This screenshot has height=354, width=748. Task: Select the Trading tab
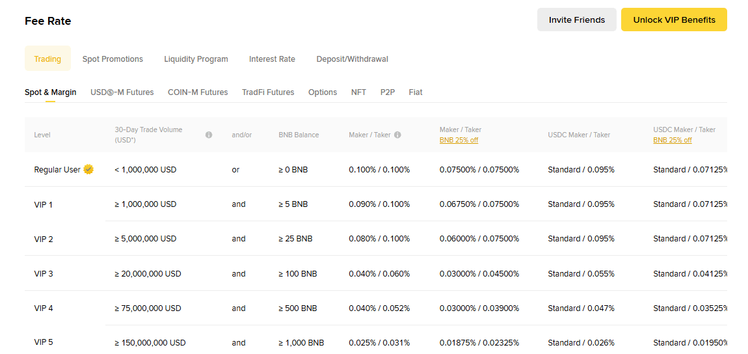pos(47,59)
